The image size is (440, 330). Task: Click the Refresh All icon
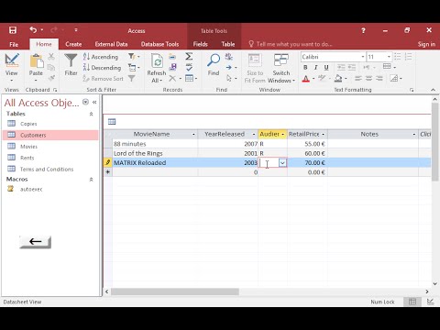[x=157, y=60]
